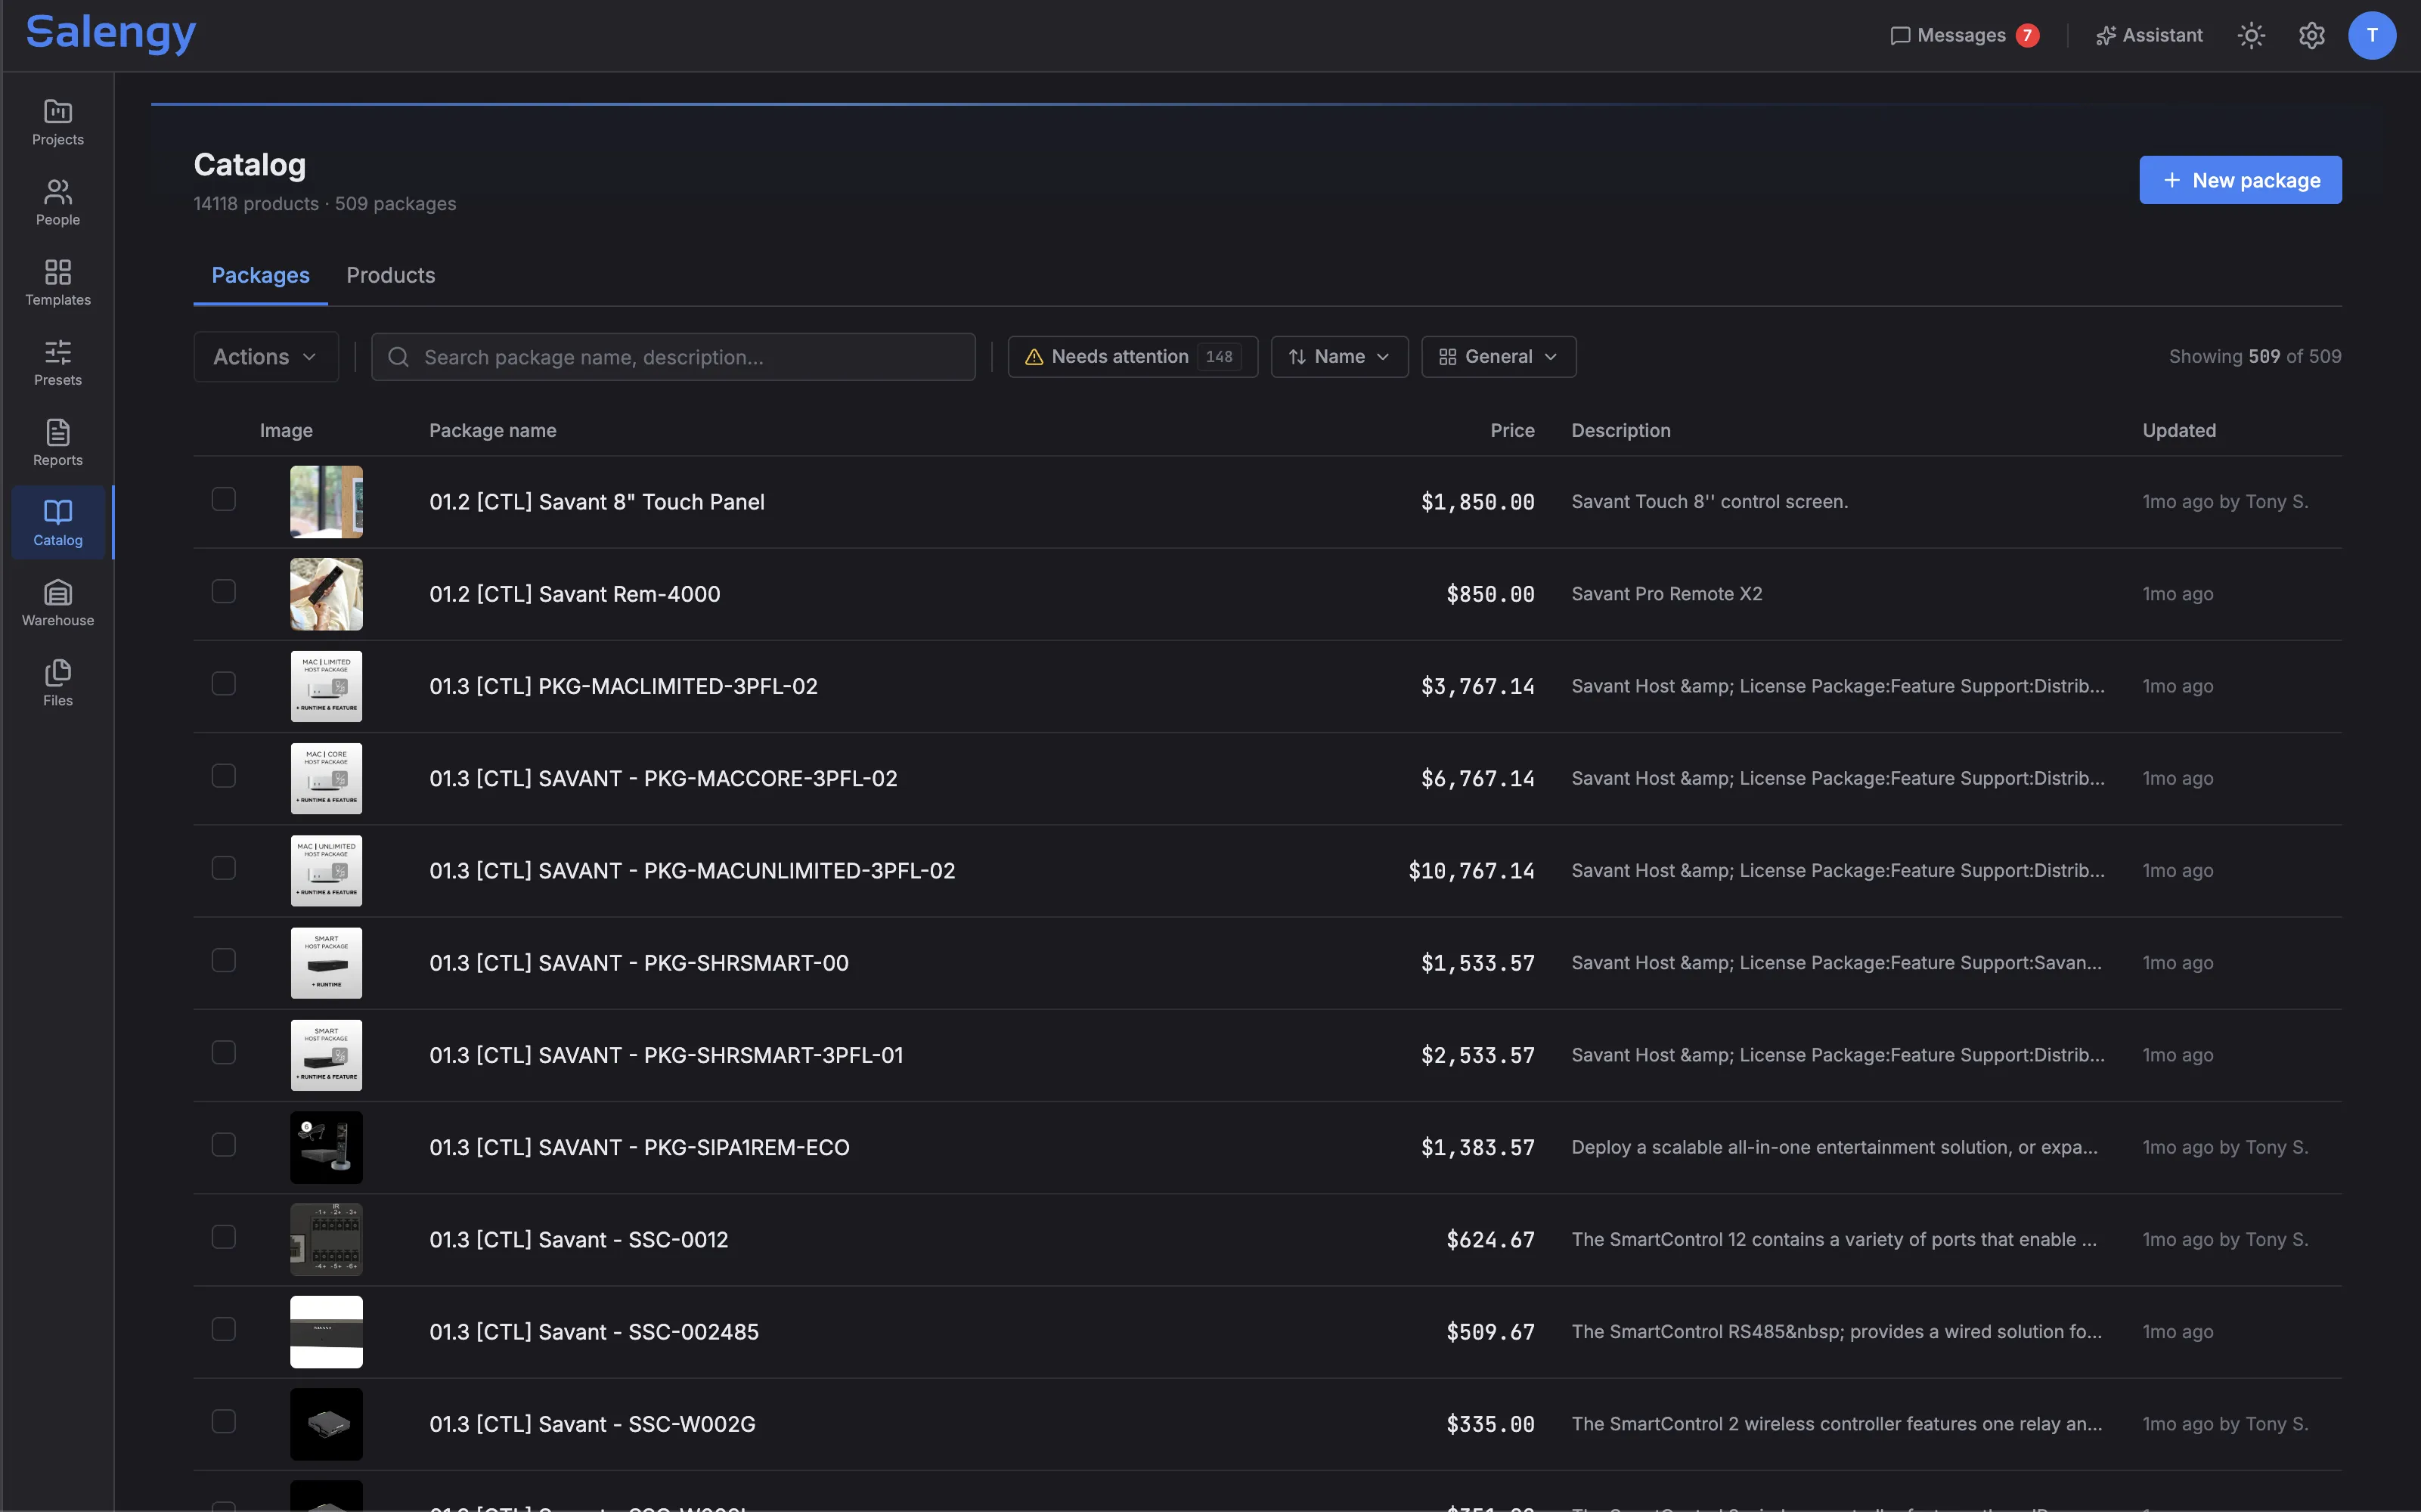The height and width of the screenshot is (1512, 2421).
Task: Open settings gear icon
Action: pyautogui.click(x=2311, y=36)
